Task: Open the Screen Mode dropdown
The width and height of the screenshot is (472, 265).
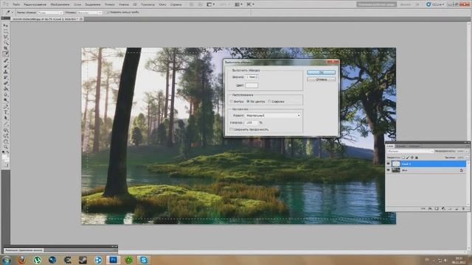Action: click(x=250, y=4)
